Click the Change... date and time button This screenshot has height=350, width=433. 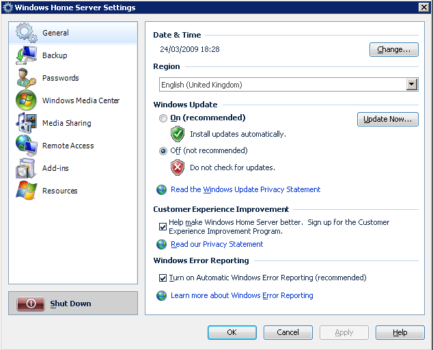pyautogui.click(x=394, y=49)
